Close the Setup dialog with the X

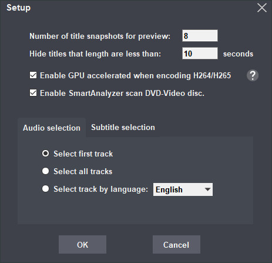point(262,8)
